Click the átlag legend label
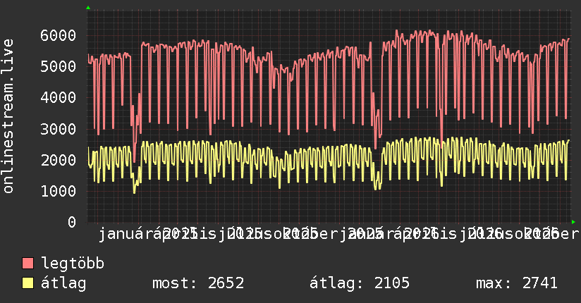581x303 pixels. click(x=63, y=284)
